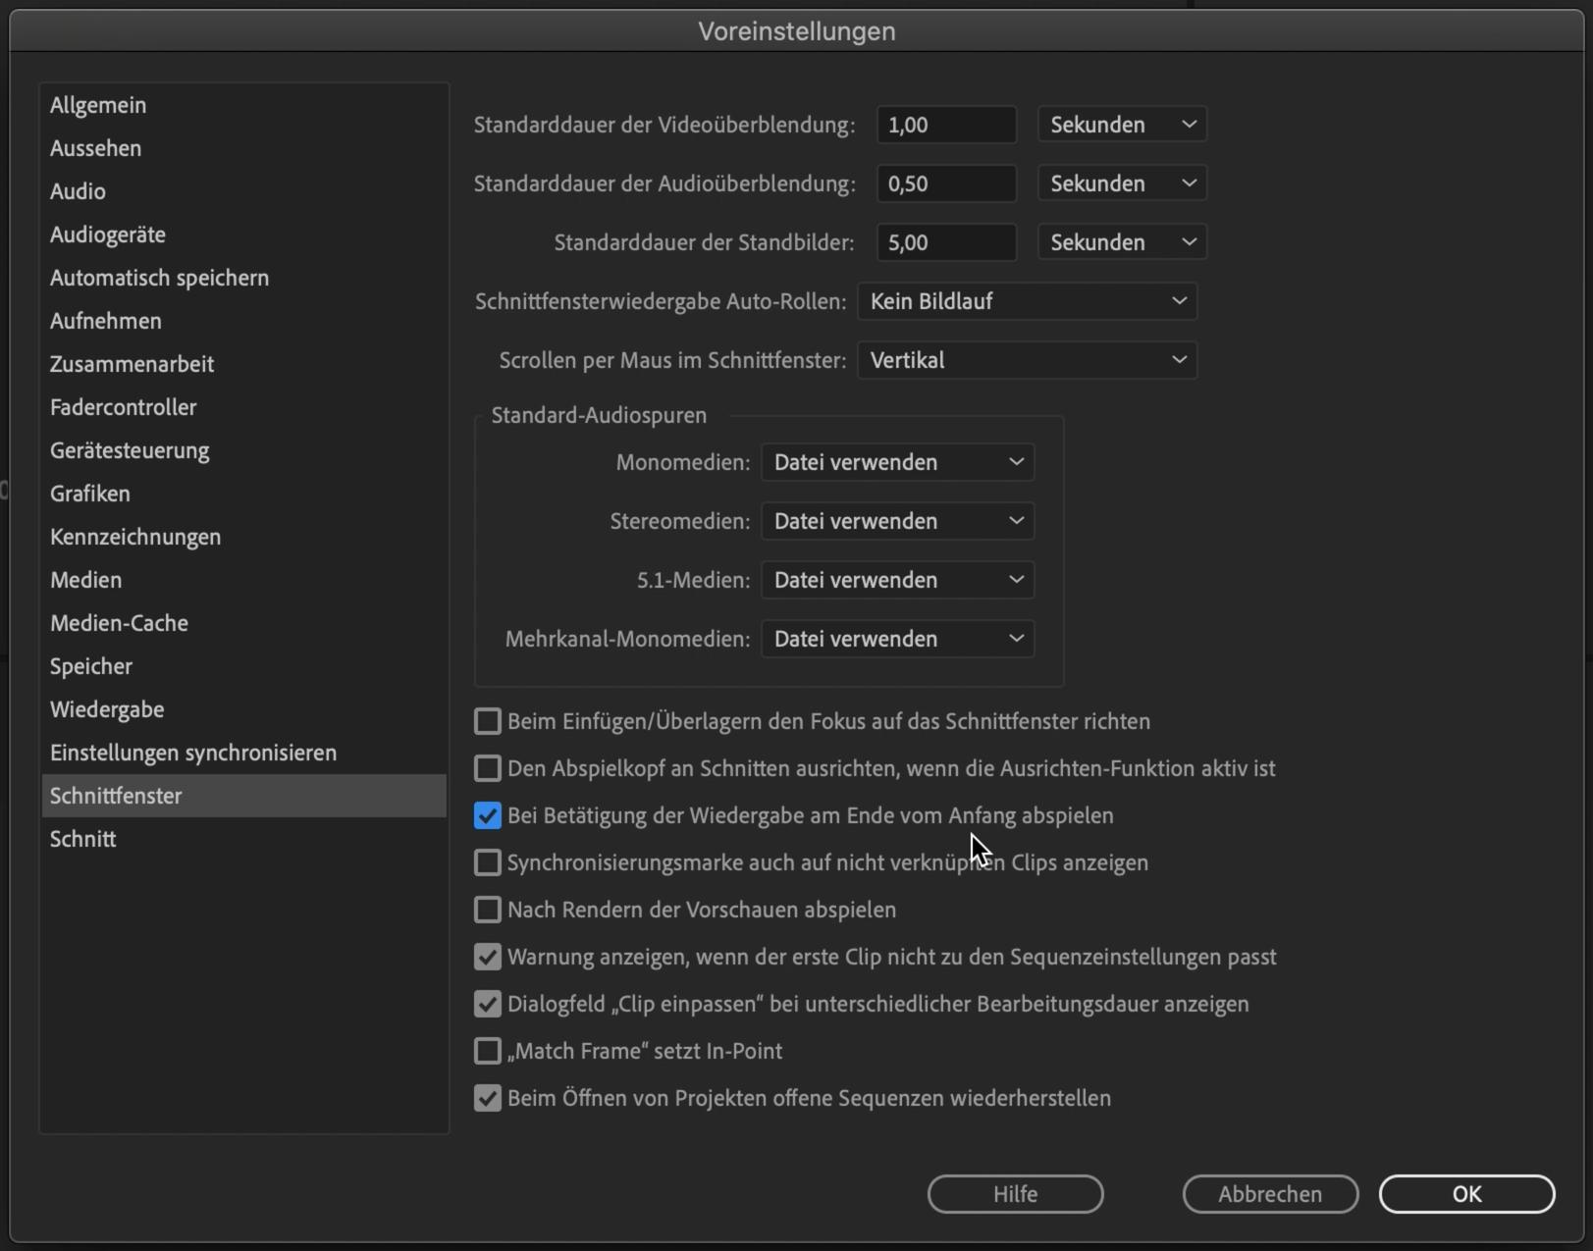Disable 'Beim Öffnen von Projekten' sequence restore
Image resolution: width=1593 pixels, height=1251 pixels.
[488, 1098]
